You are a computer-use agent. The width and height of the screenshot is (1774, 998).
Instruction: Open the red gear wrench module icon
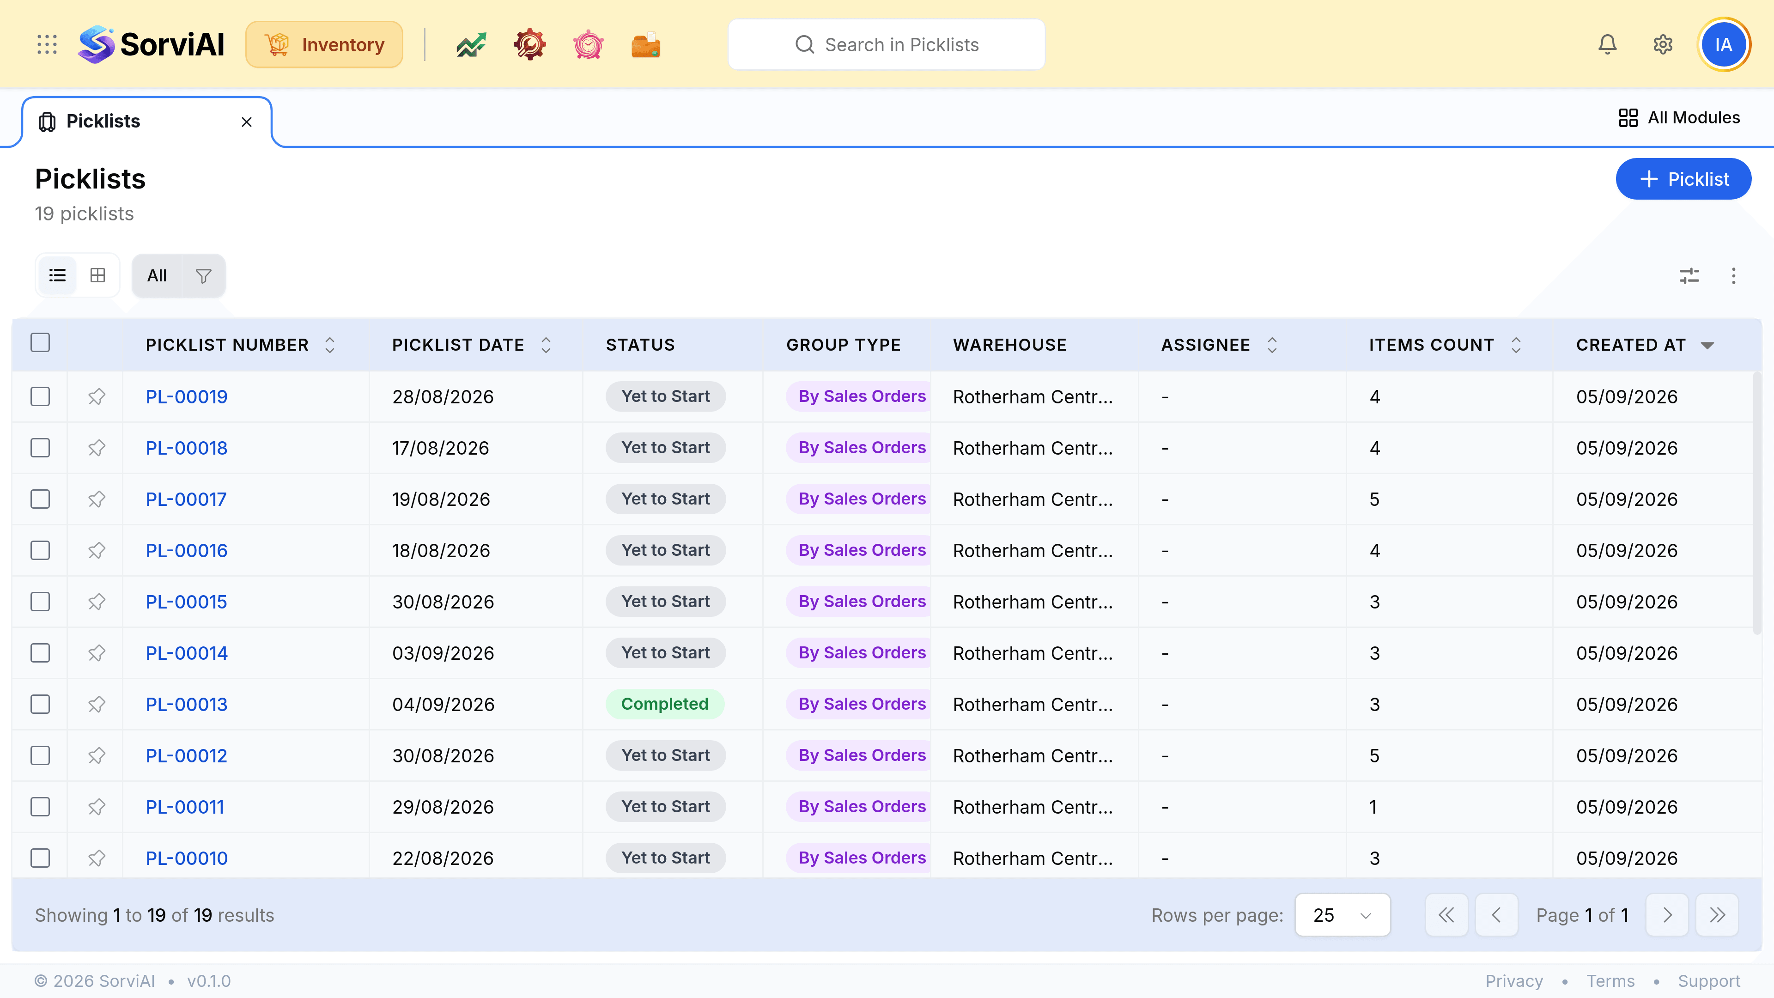529,45
